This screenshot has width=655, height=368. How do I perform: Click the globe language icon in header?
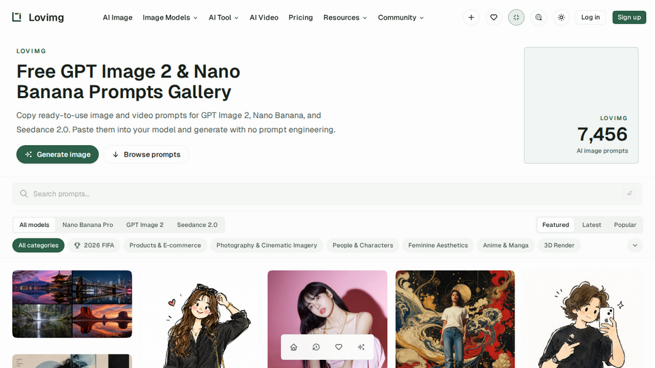[x=539, y=18]
